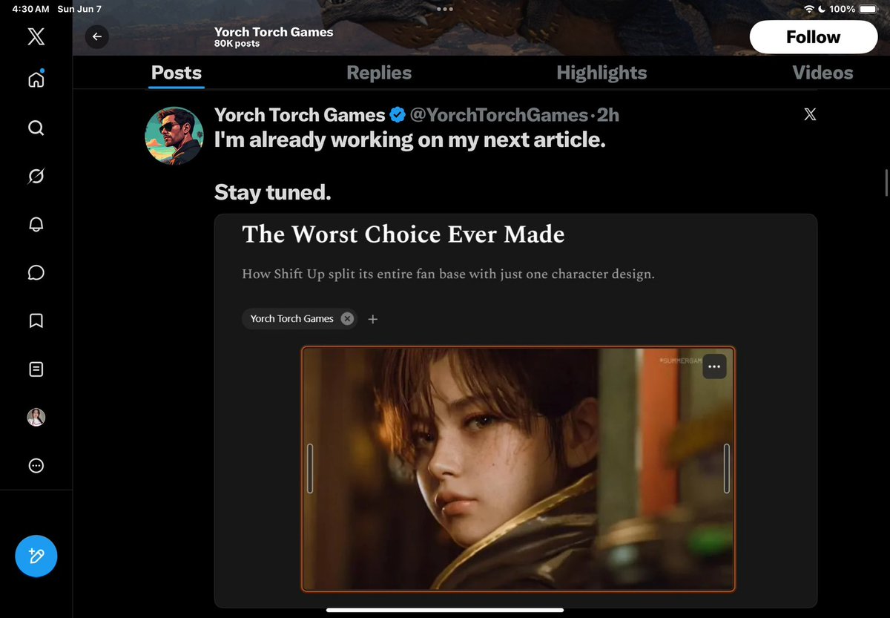Switch to the Videos tab
890x618 pixels.
pos(823,73)
